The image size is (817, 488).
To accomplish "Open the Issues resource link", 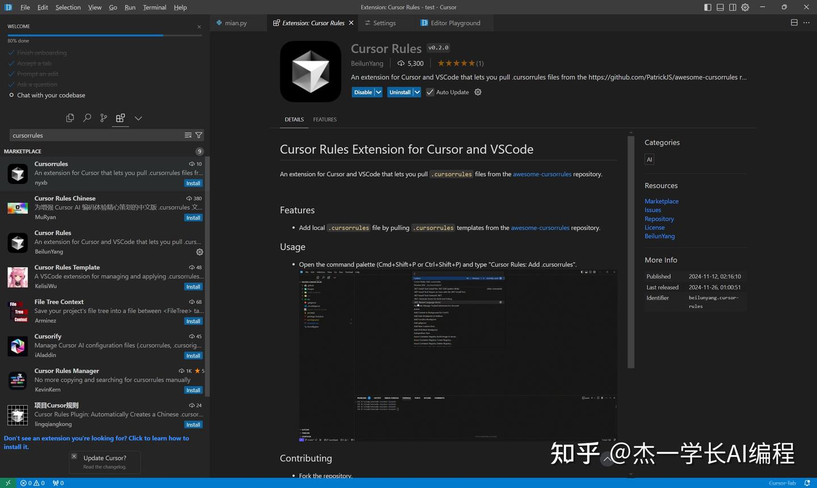I will pos(652,210).
